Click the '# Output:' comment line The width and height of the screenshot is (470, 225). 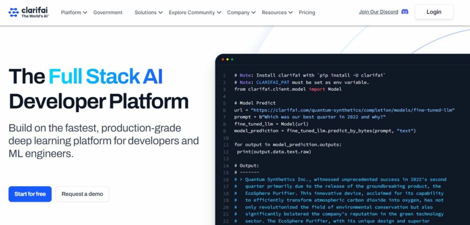pos(246,166)
